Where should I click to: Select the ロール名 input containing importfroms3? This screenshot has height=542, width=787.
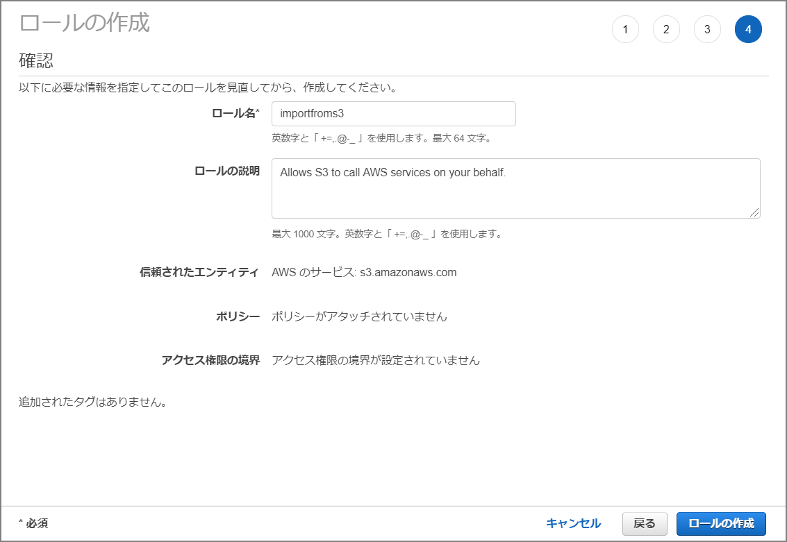coord(394,113)
